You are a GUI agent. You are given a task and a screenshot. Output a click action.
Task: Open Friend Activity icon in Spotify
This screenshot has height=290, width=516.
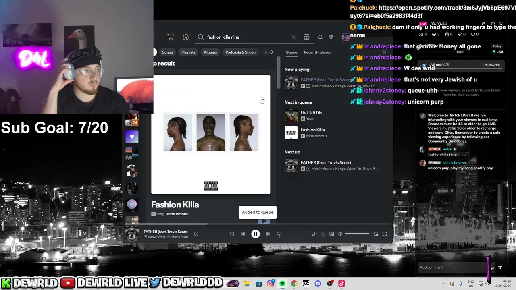click(x=331, y=37)
